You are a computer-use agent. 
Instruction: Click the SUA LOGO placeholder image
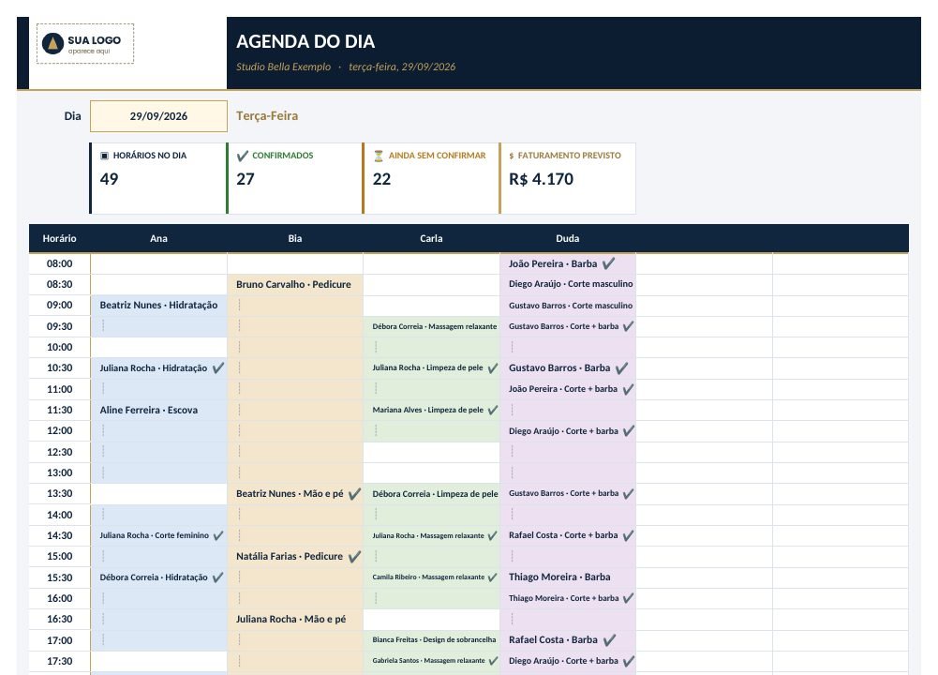(x=85, y=44)
